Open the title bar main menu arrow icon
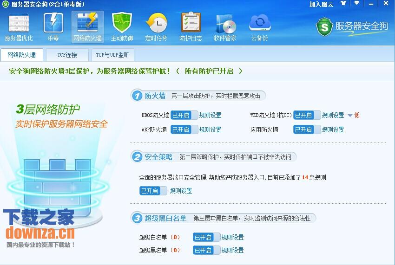 [356, 3]
